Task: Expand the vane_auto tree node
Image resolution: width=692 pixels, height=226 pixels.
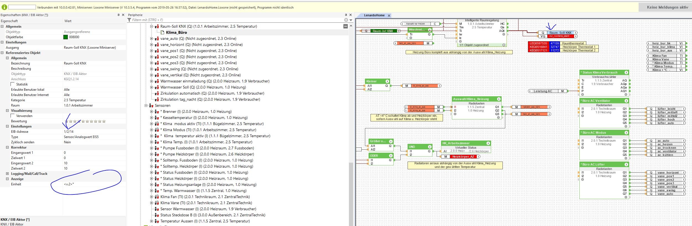Action: point(151,39)
